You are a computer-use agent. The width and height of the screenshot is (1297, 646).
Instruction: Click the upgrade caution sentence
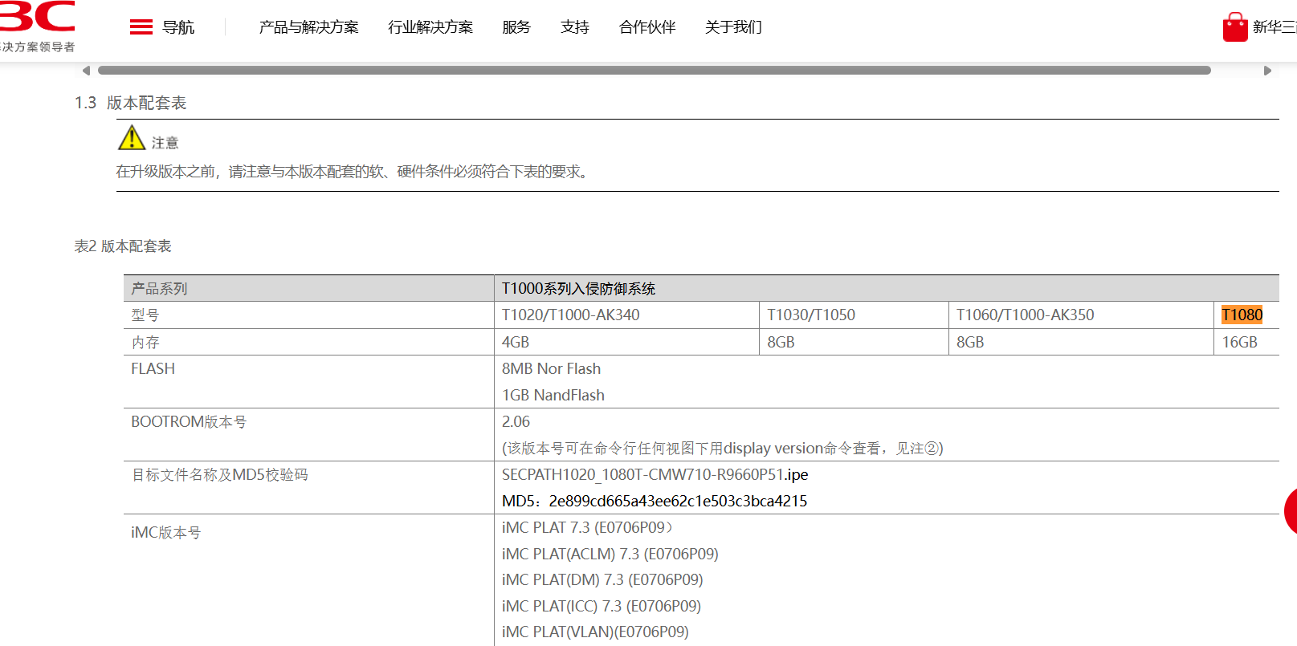(x=353, y=172)
